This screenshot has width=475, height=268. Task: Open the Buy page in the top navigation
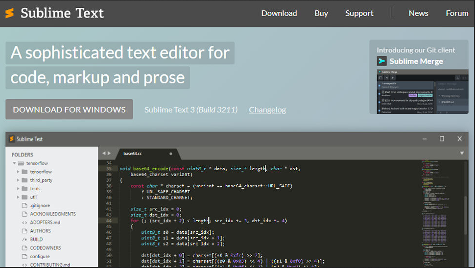click(321, 13)
